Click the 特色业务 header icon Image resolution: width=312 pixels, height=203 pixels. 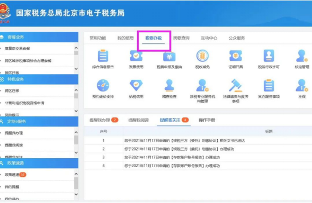(2, 79)
